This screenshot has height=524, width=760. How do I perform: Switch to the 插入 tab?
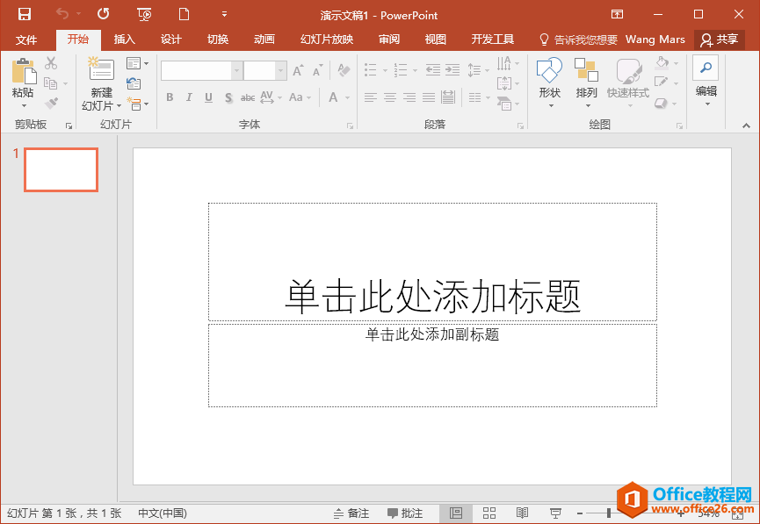[124, 39]
